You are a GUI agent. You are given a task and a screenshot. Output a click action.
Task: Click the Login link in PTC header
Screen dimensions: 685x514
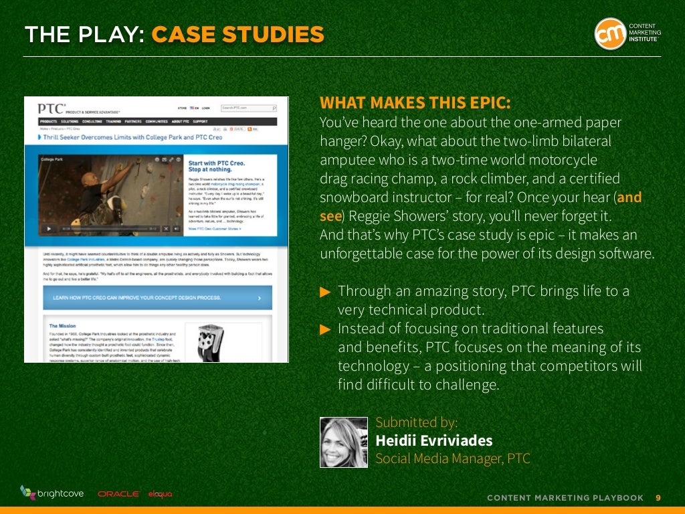[205, 108]
